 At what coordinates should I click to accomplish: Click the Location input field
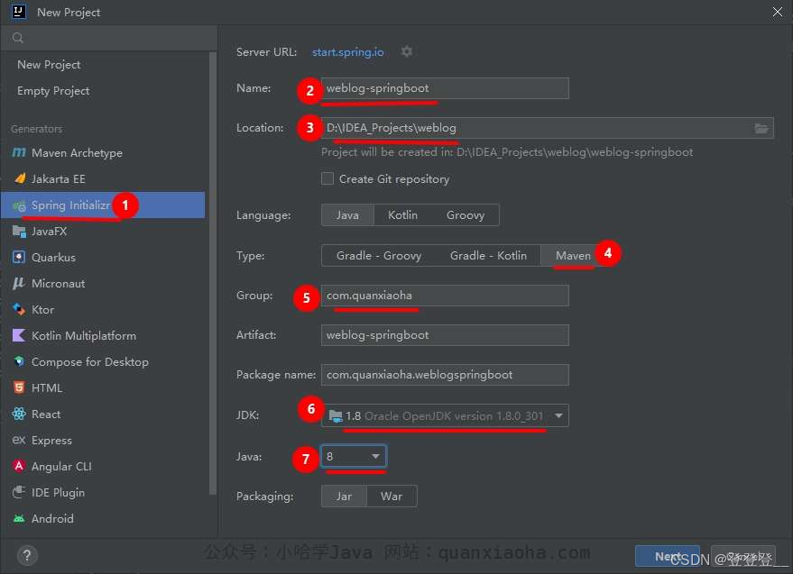[548, 128]
